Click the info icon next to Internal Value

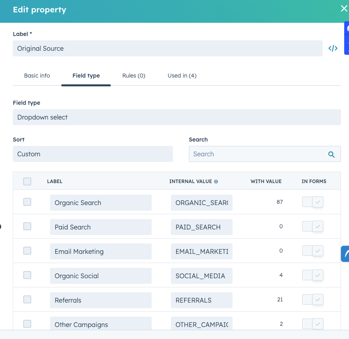pyautogui.click(x=216, y=181)
